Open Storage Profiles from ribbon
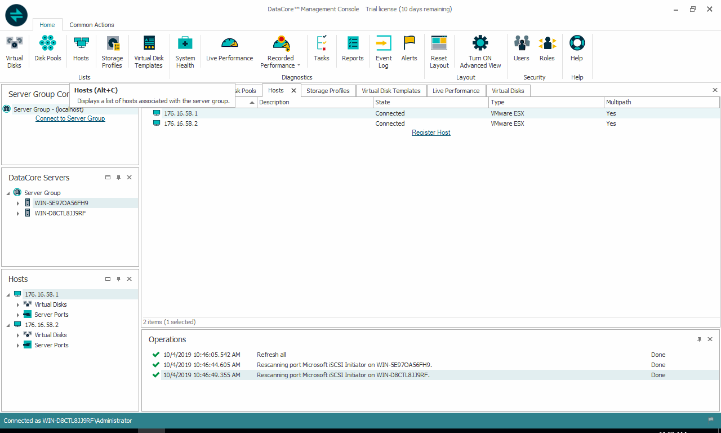Image resolution: width=721 pixels, height=433 pixels. [x=112, y=52]
